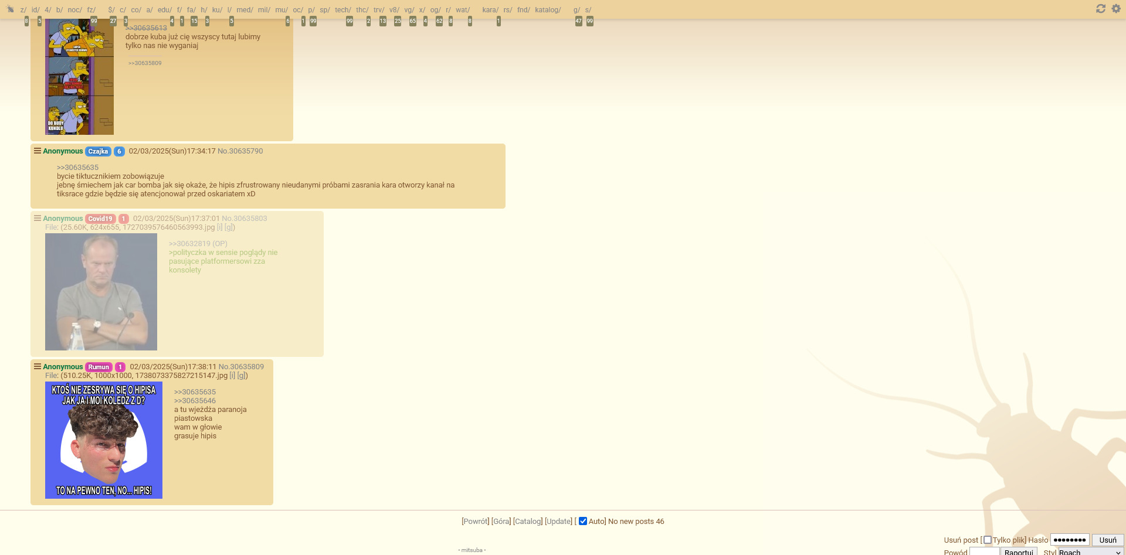Click unread badge 99 under /fz/

pos(94,21)
